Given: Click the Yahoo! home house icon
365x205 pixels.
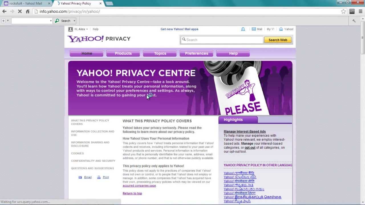Looking at the screenshot, I should [x=281, y=29].
